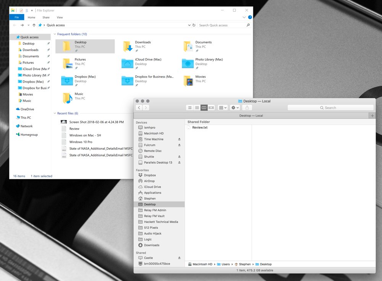
Task: Switch Finder to icon view
Action: tap(190, 108)
